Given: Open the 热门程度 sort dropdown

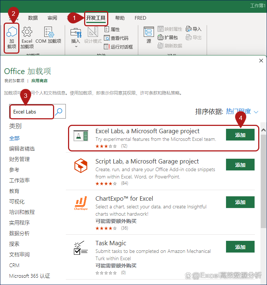Looking at the screenshot, I should tap(242, 111).
